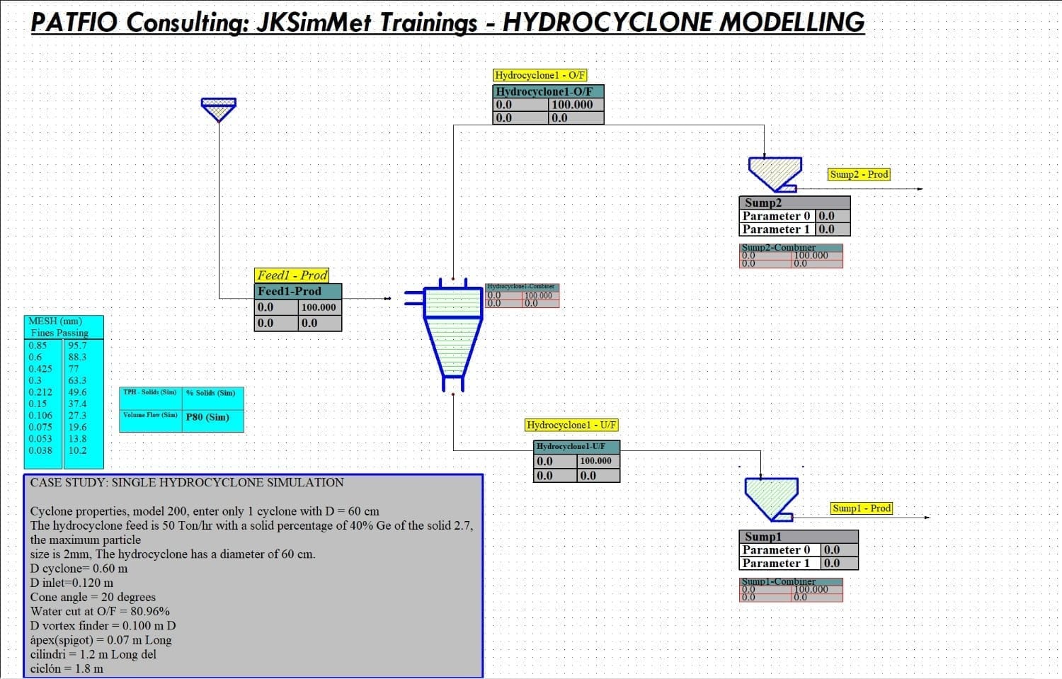Select the Feed1 triangular feeder icon
The width and height of the screenshot is (1062, 679).
click(219, 109)
